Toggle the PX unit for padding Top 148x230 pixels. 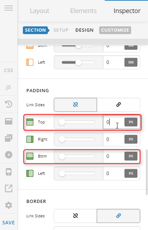[131, 122]
